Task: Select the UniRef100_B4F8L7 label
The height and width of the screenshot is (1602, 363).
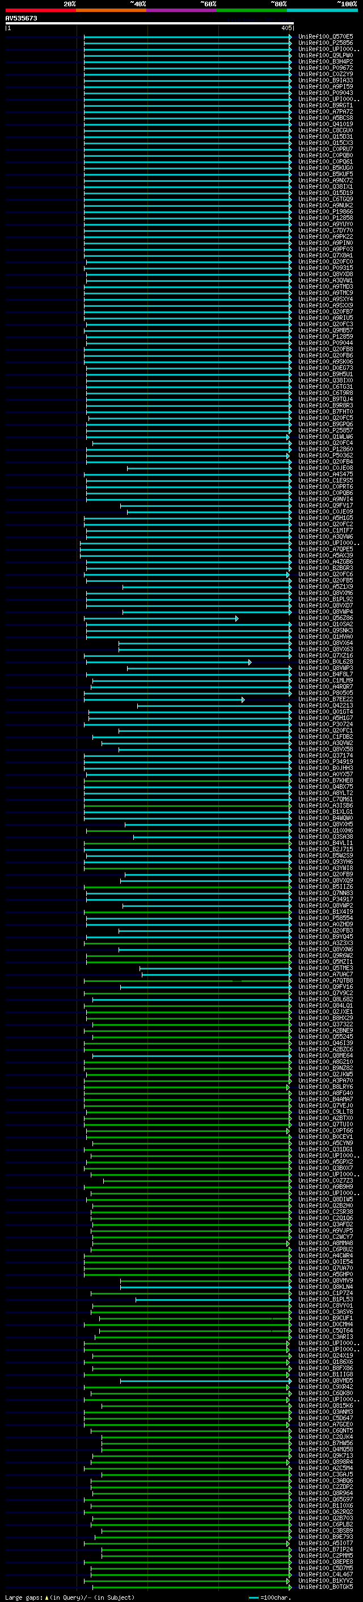Action: (326, 674)
